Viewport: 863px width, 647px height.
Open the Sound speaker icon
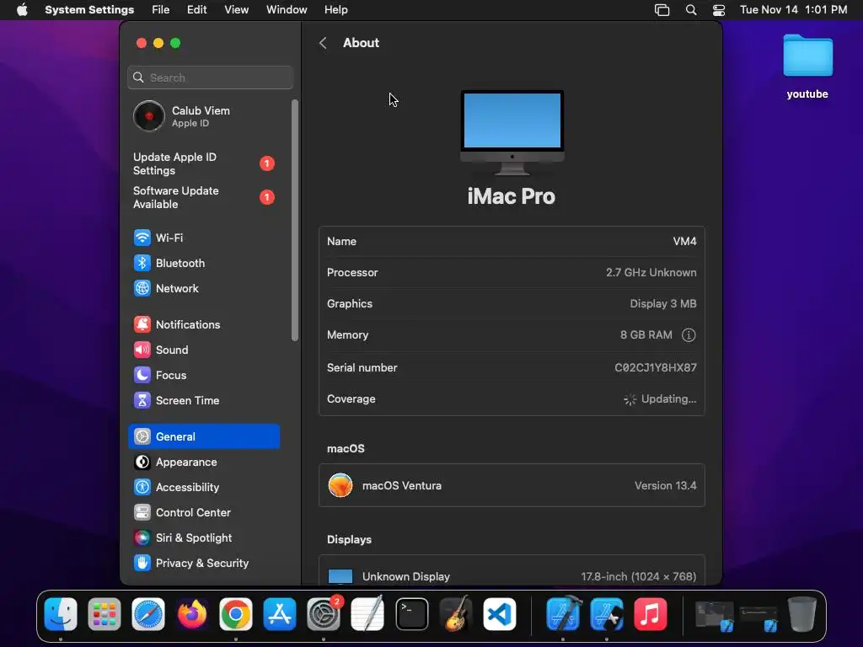(x=142, y=350)
